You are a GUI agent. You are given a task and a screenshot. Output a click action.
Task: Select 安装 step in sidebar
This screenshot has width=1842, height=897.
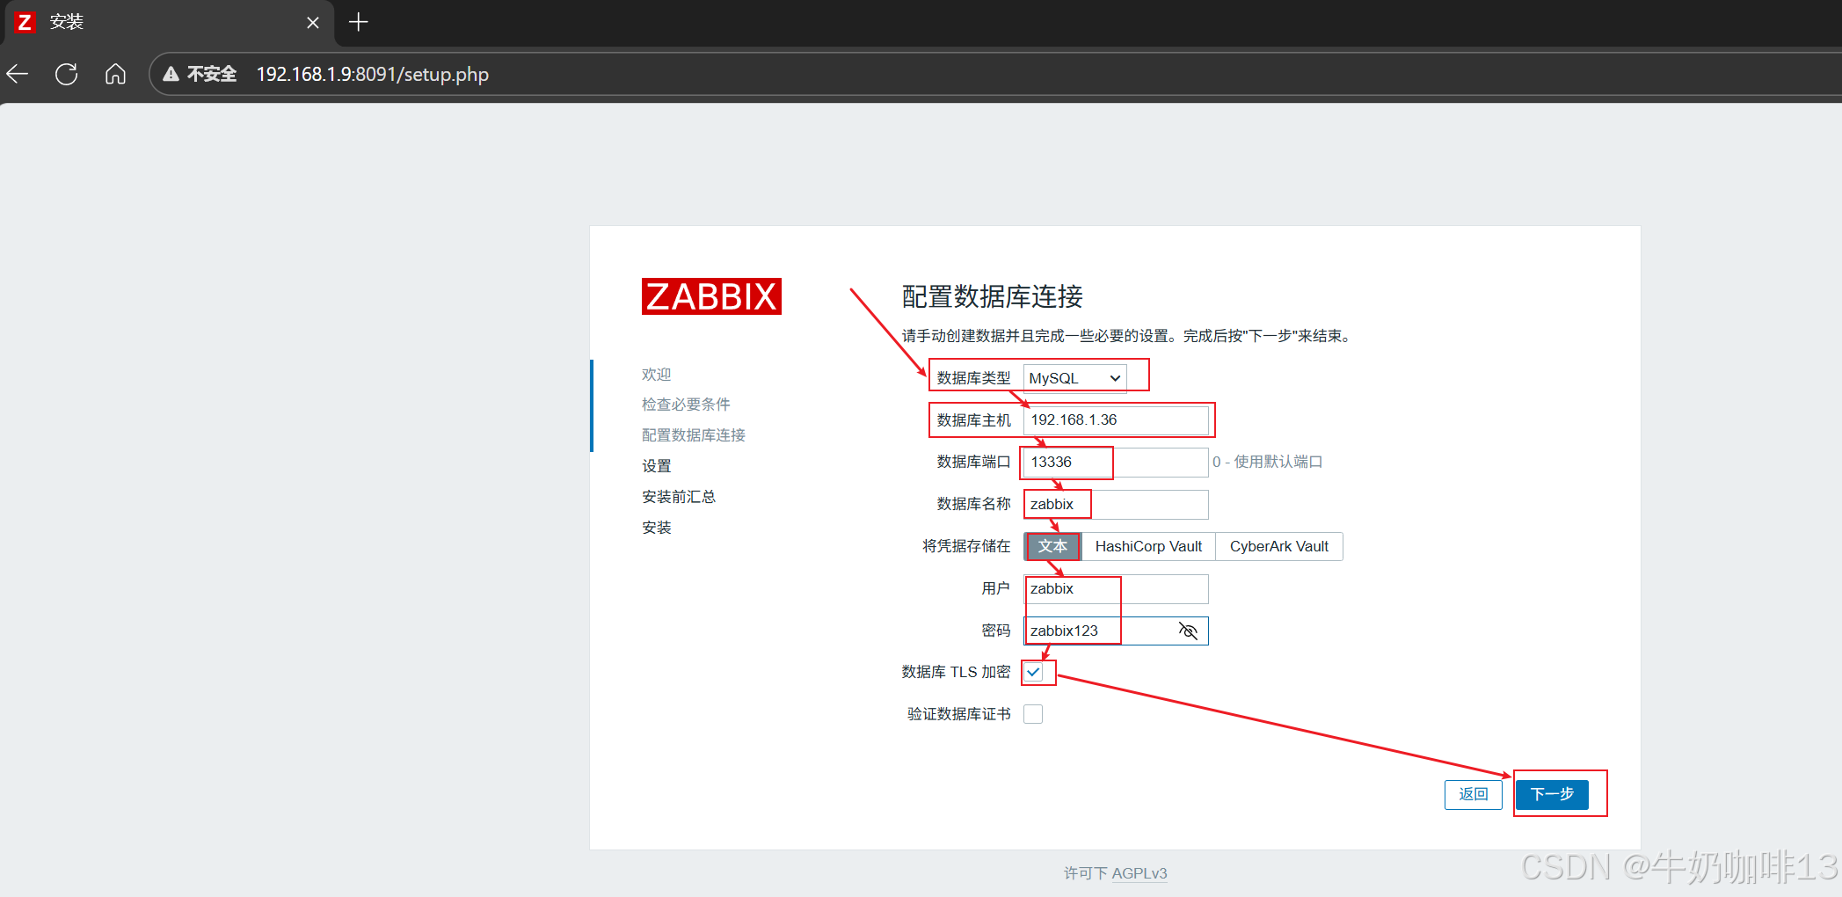[656, 528]
